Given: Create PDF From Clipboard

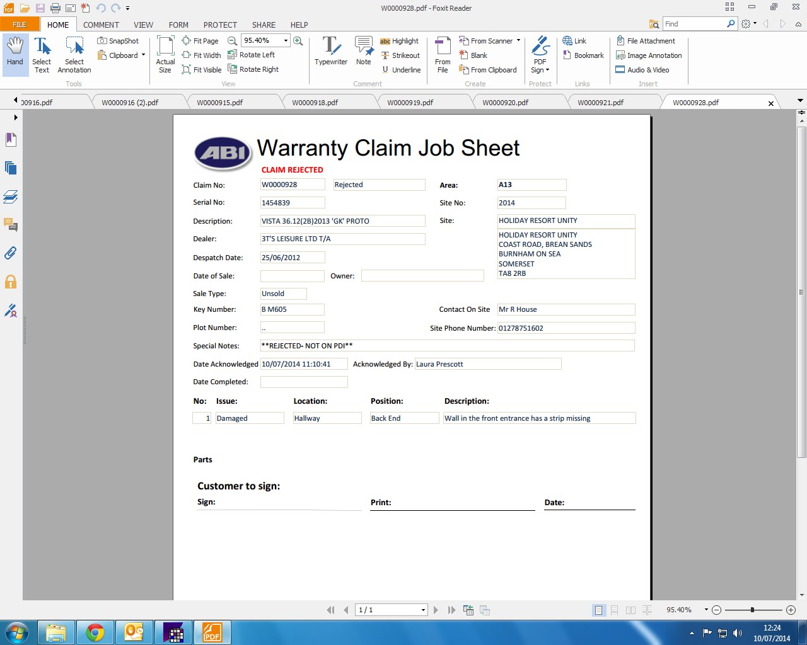Looking at the screenshot, I should tap(487, 70).
